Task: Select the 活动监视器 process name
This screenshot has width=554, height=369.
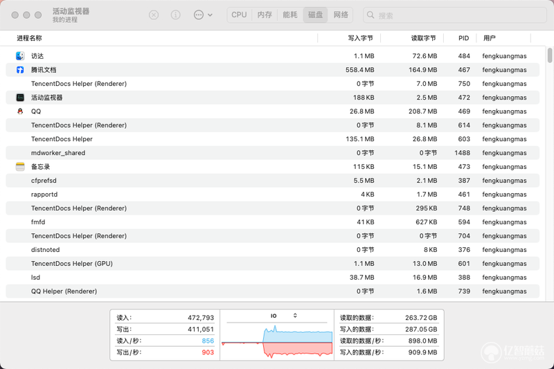Action: [x=46, y=98]
